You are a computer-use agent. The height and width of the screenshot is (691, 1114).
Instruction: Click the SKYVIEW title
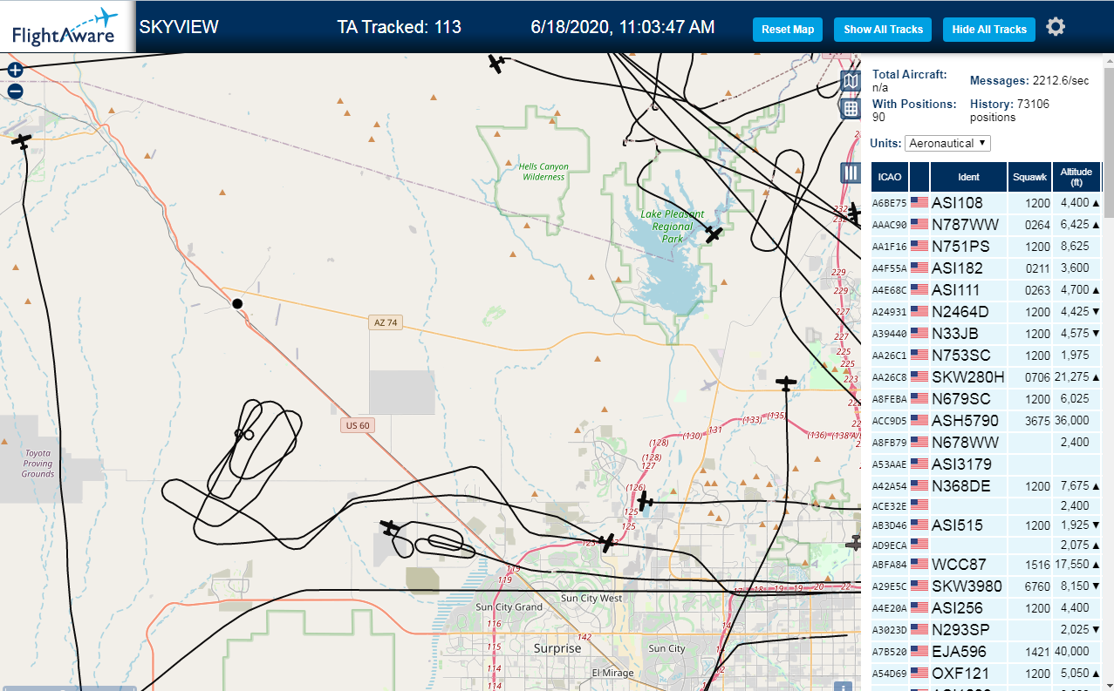coord(179,27)
